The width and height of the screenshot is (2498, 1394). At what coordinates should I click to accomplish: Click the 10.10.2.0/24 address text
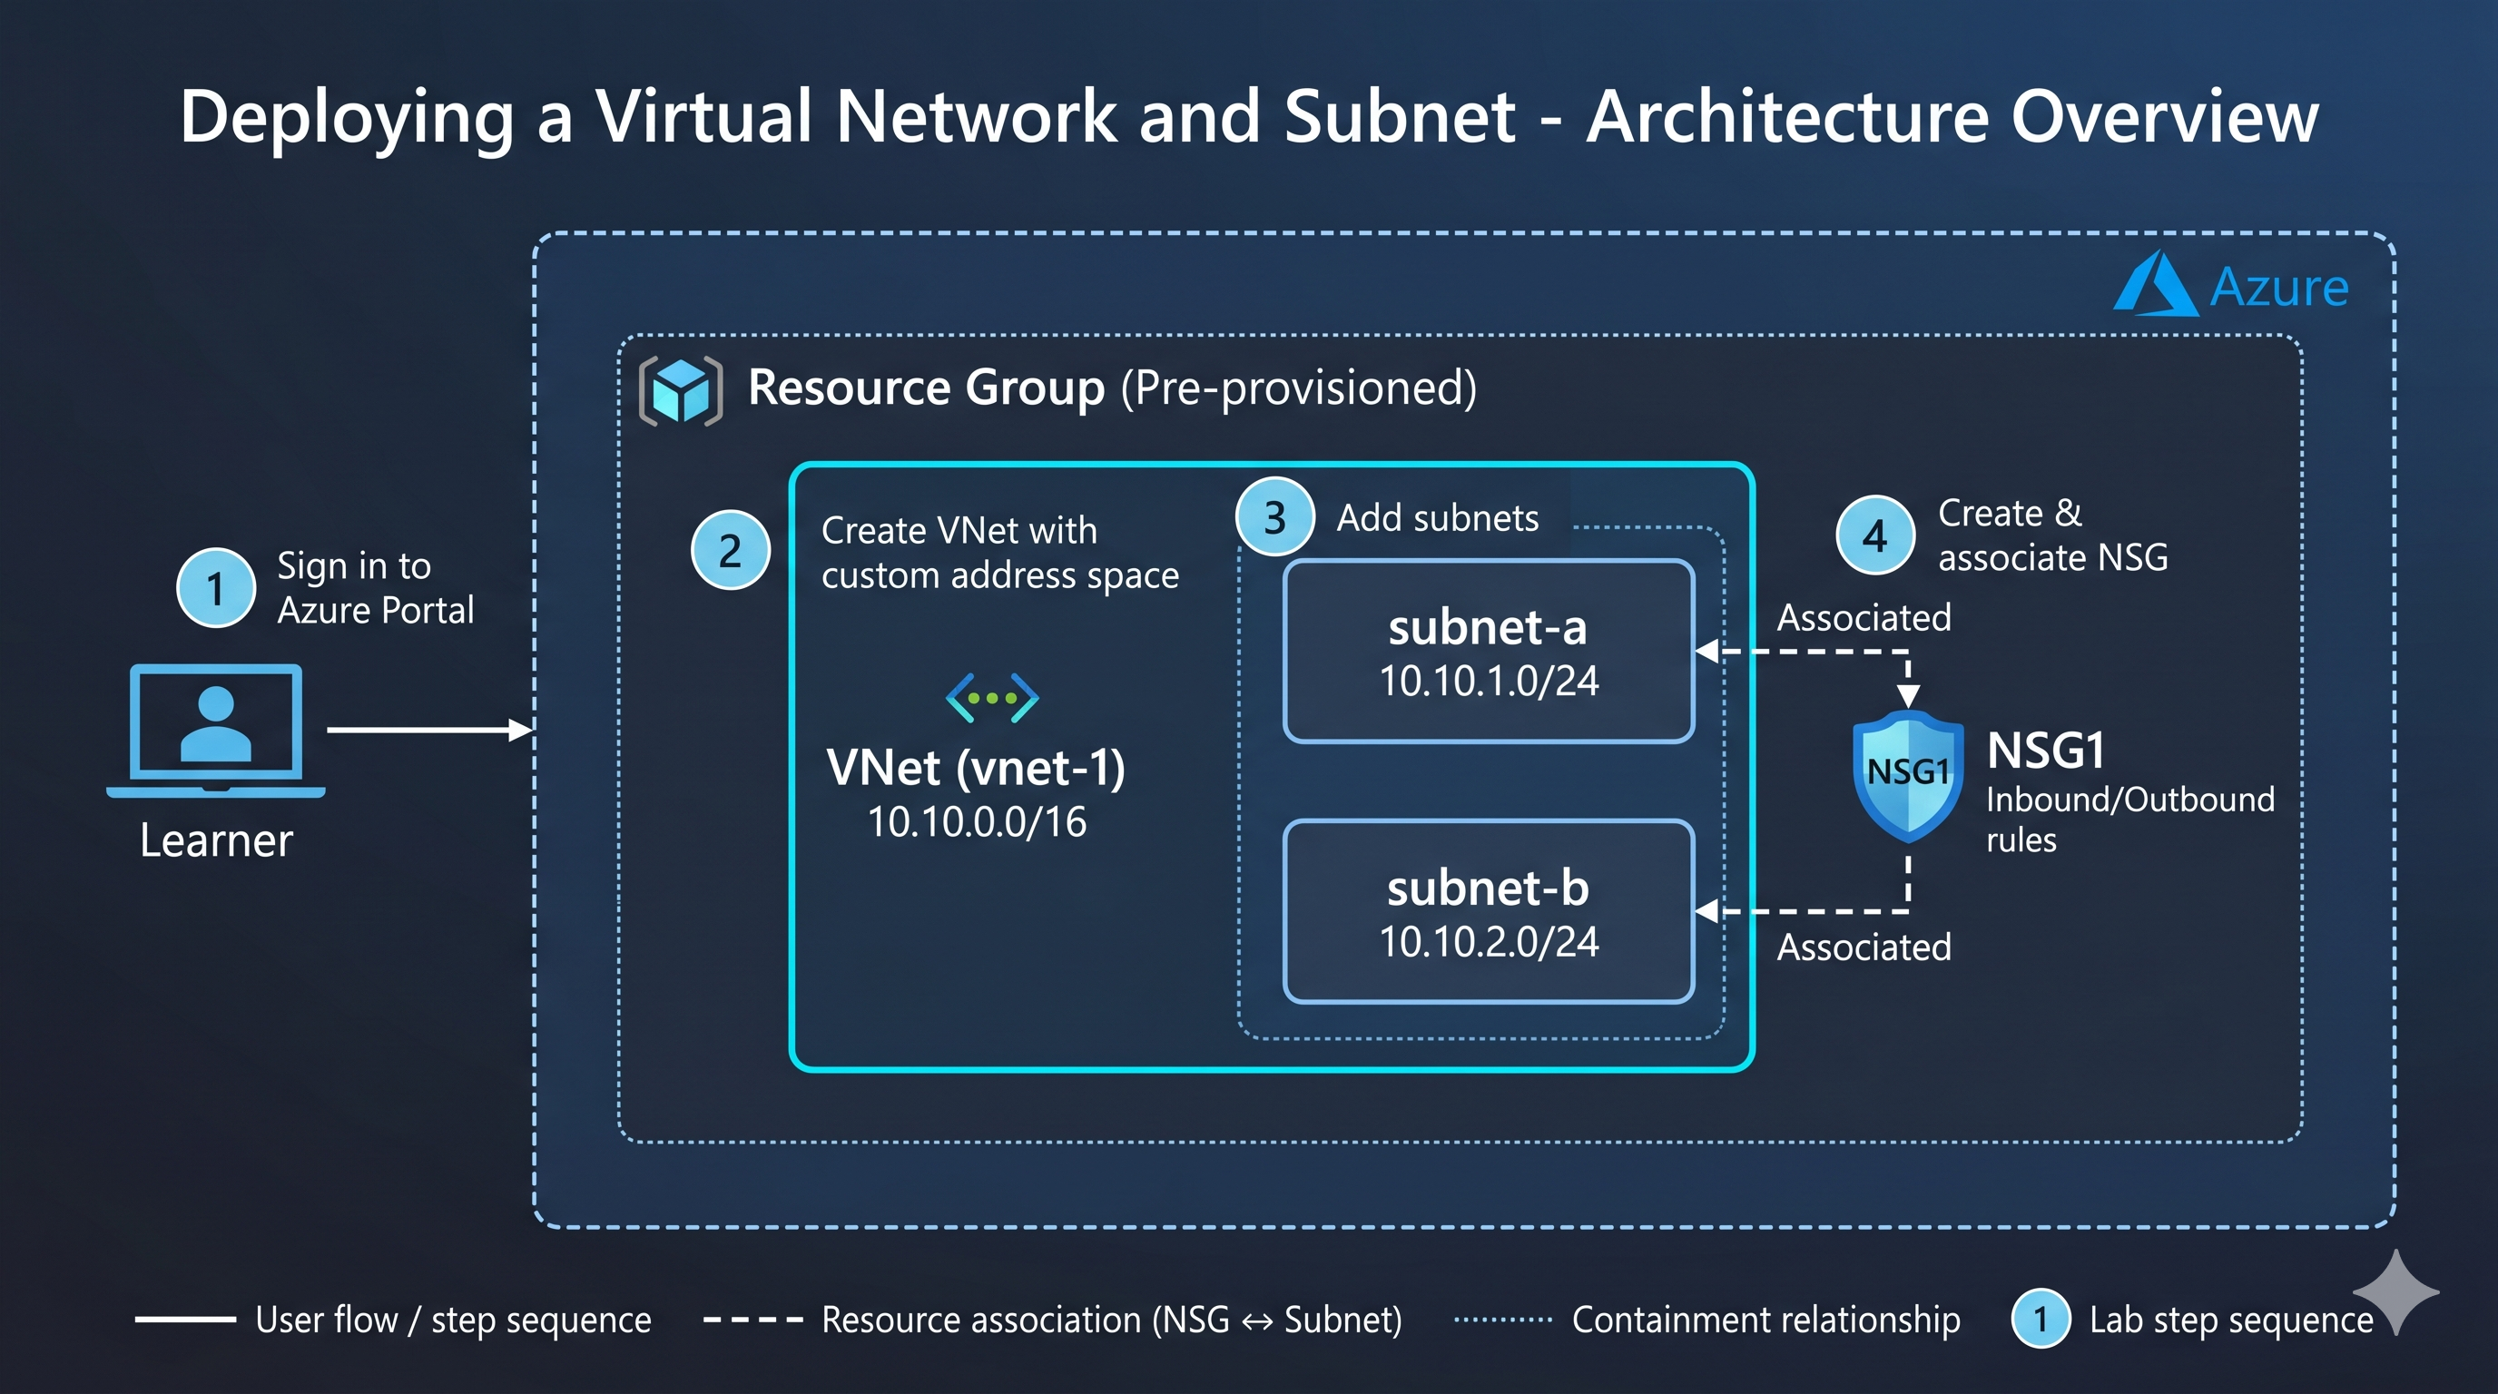pos(1489,941)
